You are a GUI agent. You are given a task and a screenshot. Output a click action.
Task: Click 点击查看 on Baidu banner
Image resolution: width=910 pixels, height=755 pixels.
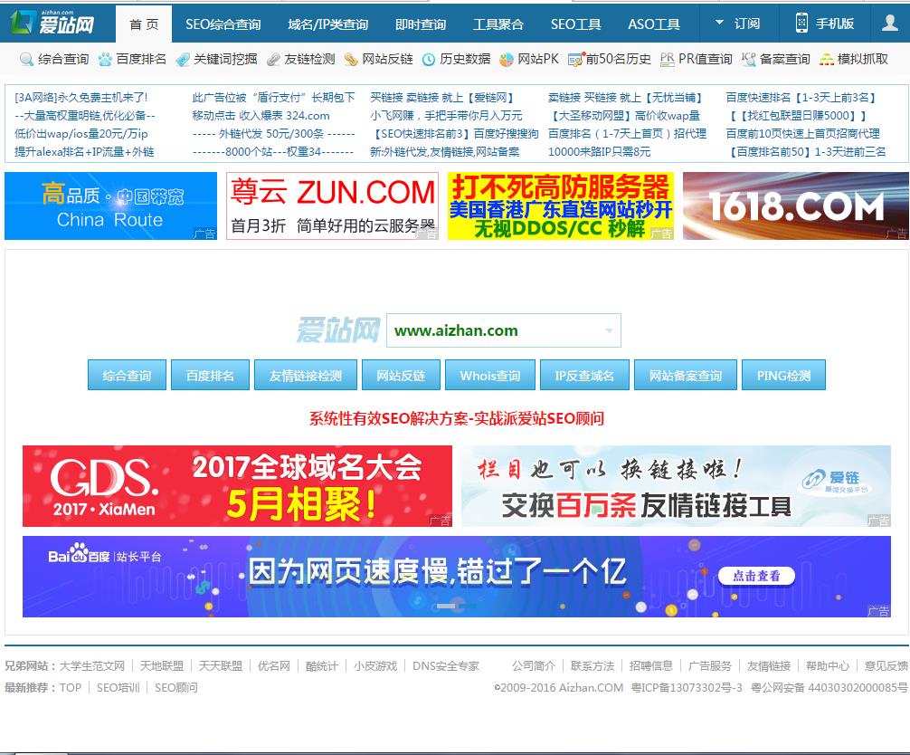[756, 576]
